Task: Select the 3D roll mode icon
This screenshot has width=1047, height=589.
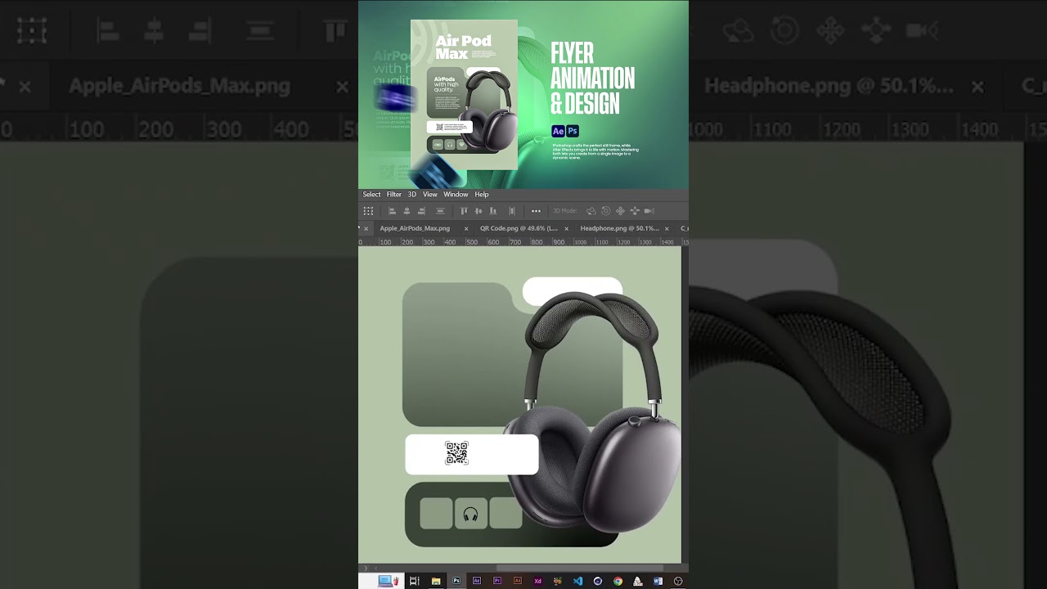Action: pyautogui.click(x=606, y=211)
